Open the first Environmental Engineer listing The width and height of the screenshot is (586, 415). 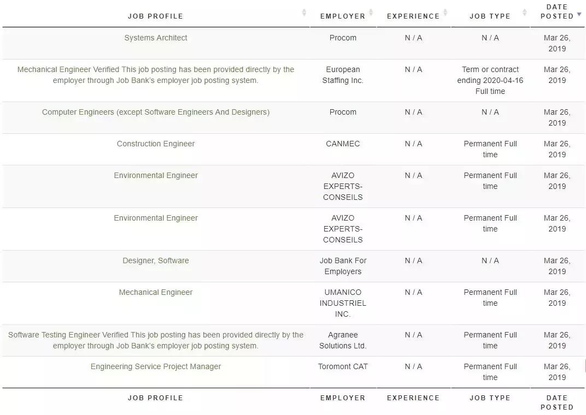point(155,175)
